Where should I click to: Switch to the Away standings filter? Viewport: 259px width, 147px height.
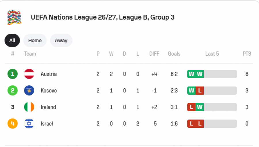click(61, 41)
